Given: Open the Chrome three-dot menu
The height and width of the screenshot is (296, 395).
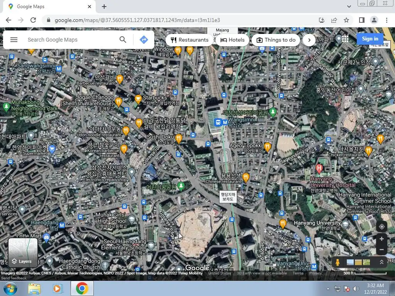Looking at the screenshot, I should 387,20.
